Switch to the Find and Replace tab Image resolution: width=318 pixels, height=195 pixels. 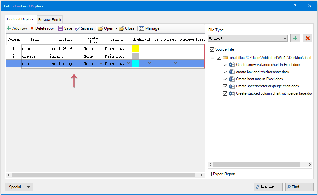(21, 19)
